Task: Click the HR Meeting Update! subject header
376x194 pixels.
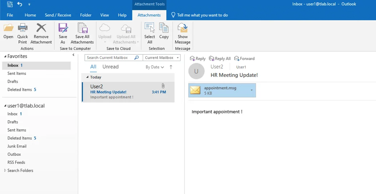Action: [234, 75]
